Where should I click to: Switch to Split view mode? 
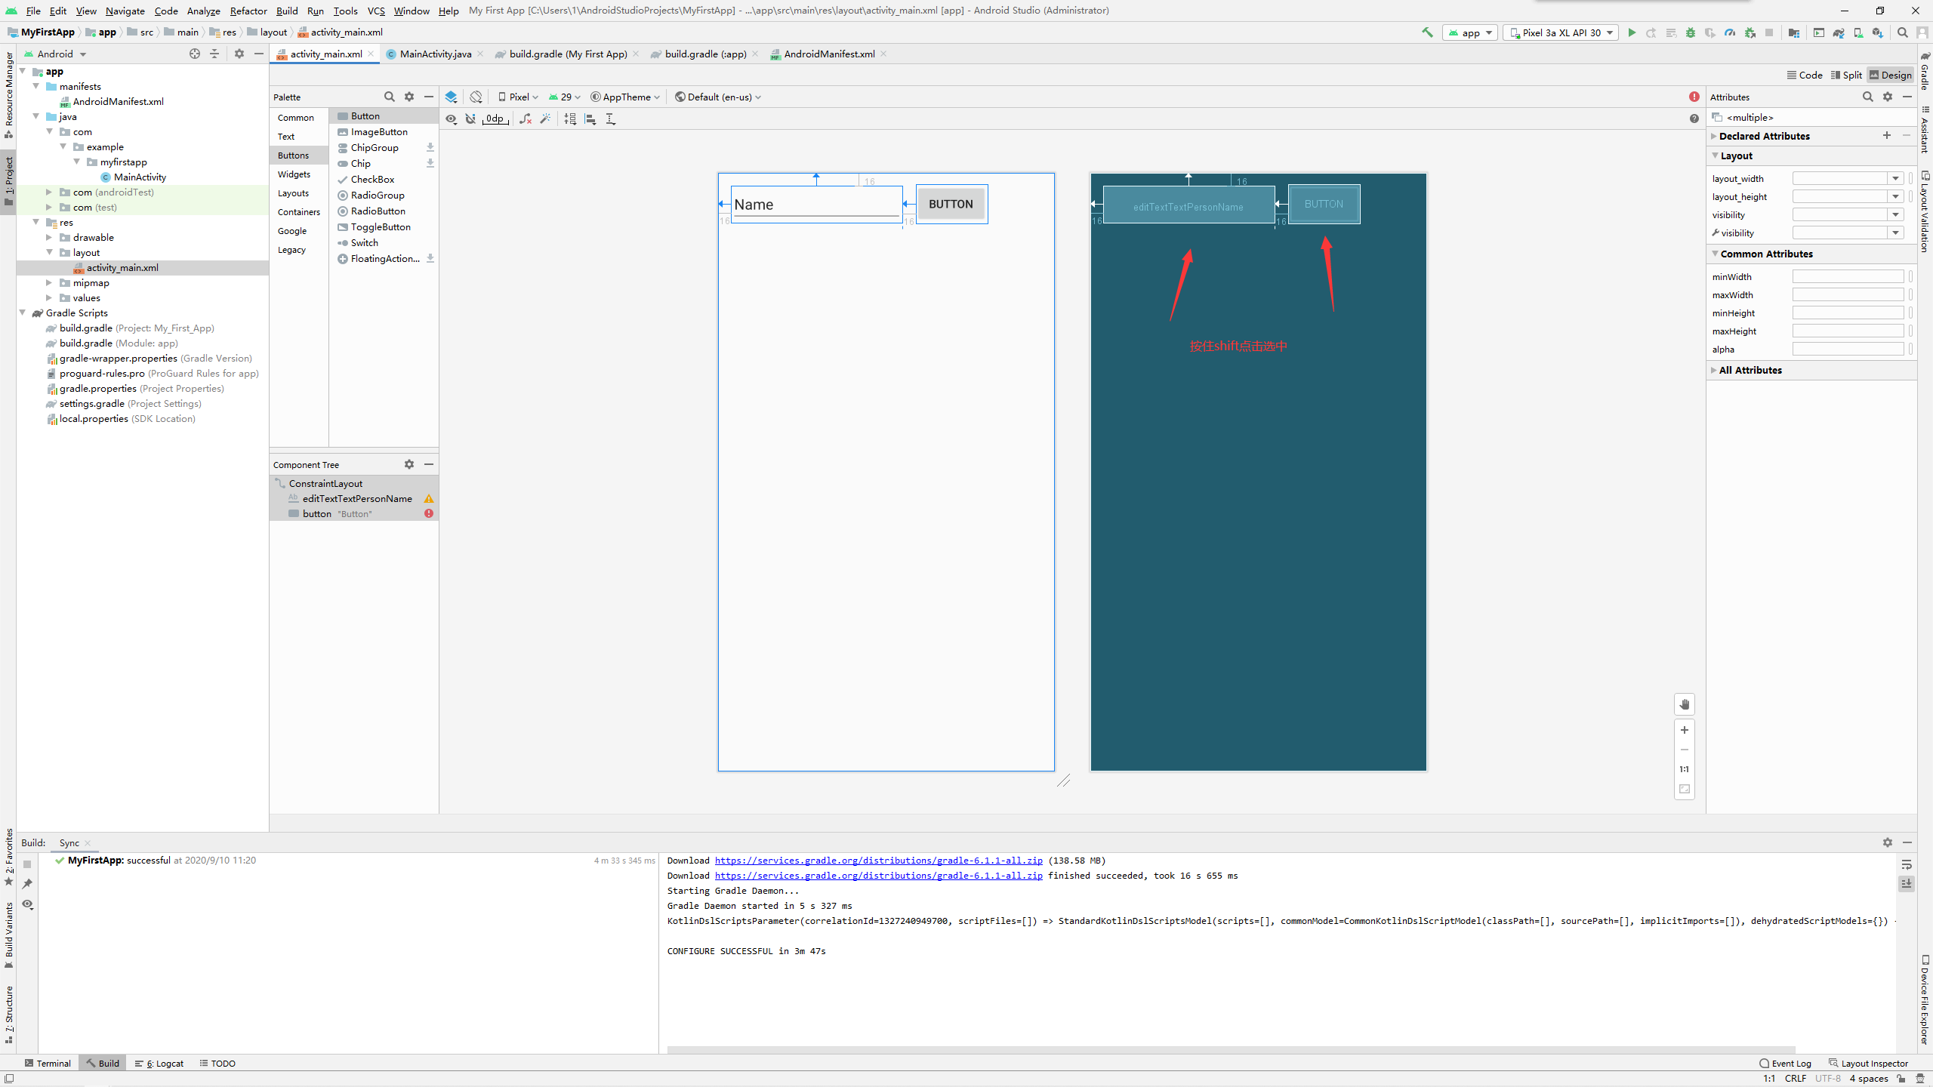[x=1846, y=75]
